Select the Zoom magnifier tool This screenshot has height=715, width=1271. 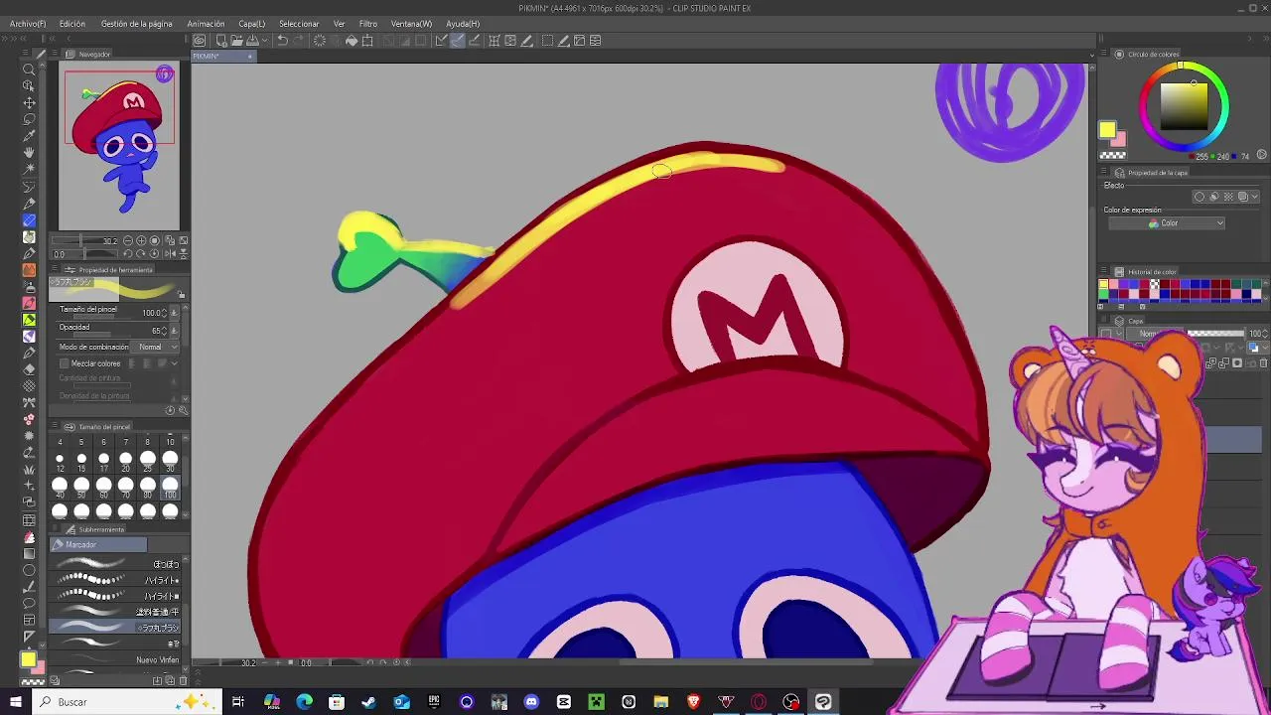(29, 69)
